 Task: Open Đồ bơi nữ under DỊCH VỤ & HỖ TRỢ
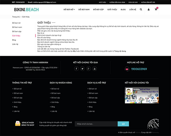coord(93,89)
